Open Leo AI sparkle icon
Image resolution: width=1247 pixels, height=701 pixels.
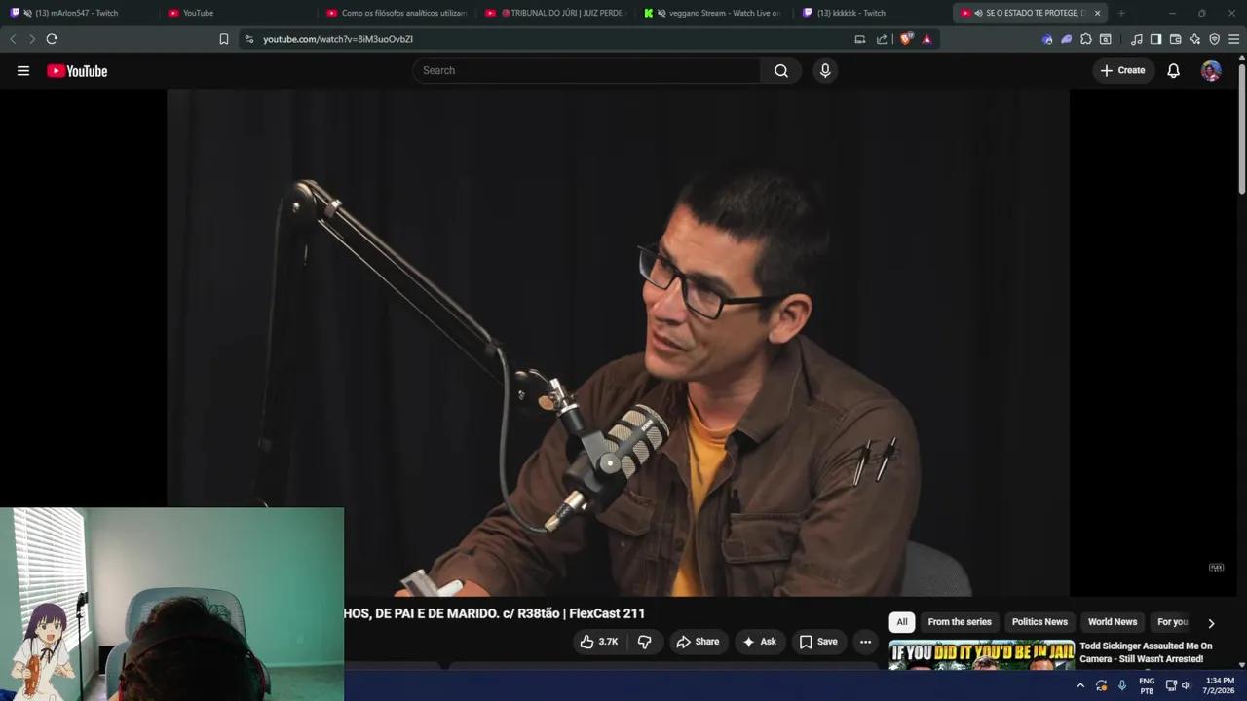(x=1195, y=39)
